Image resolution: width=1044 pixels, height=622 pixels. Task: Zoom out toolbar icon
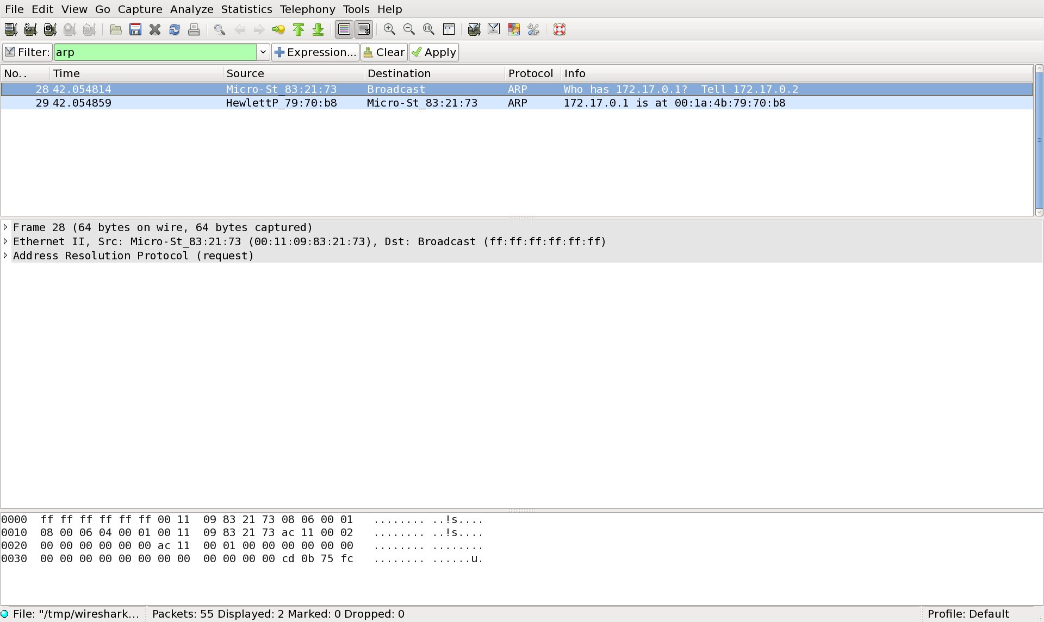409,29
